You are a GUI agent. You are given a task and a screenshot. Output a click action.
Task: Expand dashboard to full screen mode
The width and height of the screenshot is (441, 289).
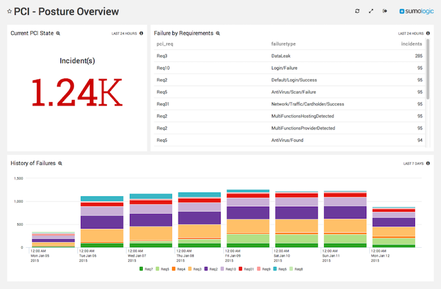371,11
